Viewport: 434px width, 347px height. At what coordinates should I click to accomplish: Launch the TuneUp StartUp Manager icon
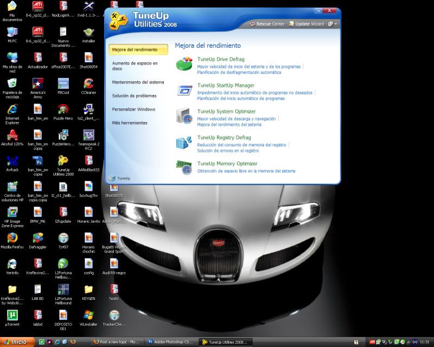click(184, 90)
